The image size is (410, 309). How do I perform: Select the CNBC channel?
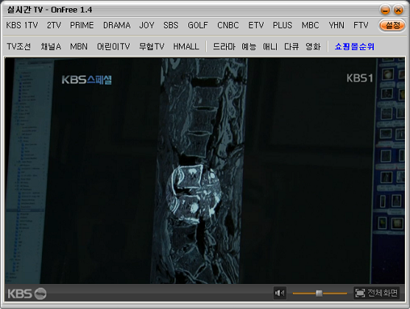(227, 25)
